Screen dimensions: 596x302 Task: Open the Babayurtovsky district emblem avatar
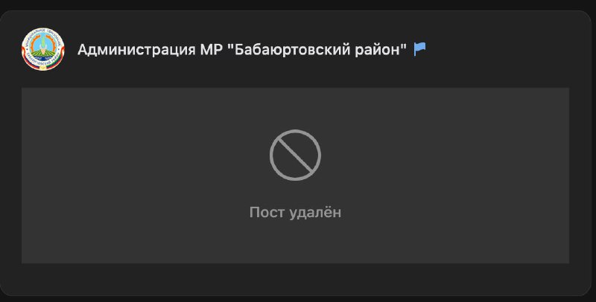pyautogui.click(x=43, y=49)
